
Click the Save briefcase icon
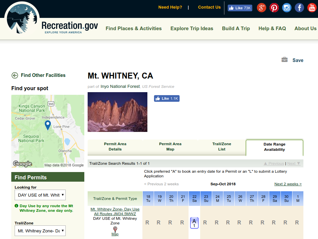pos(284,60)
